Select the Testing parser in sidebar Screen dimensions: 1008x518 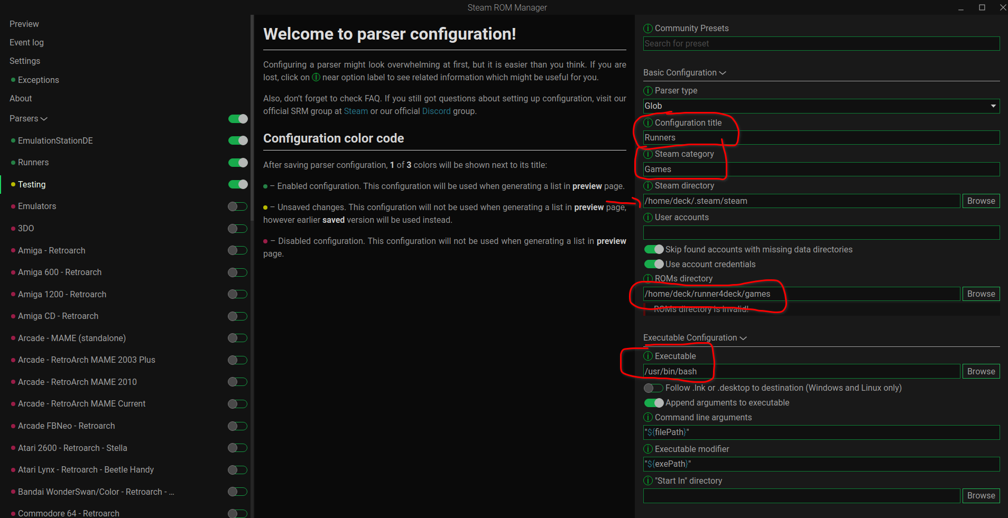click(x=32, y=185)
